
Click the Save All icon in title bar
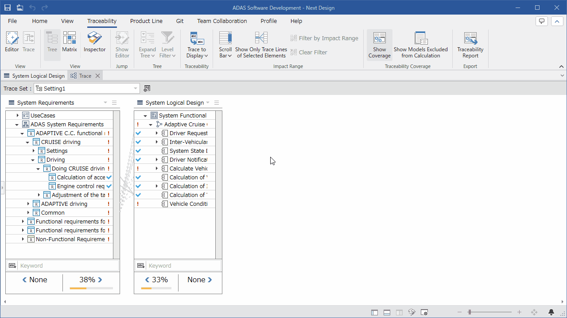20,8
